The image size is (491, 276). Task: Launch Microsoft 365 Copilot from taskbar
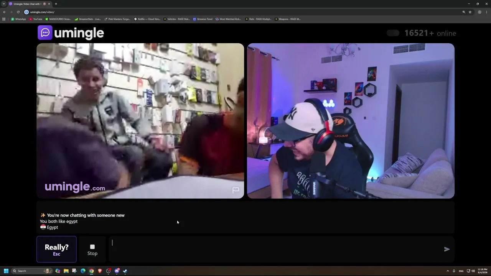click(58, 271)
